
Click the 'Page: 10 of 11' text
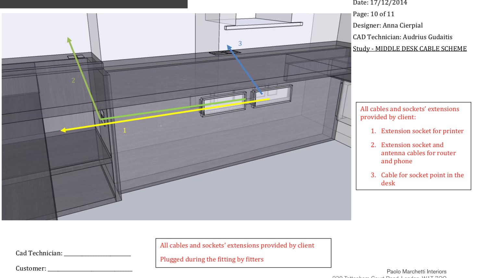[x=374, y=14]
